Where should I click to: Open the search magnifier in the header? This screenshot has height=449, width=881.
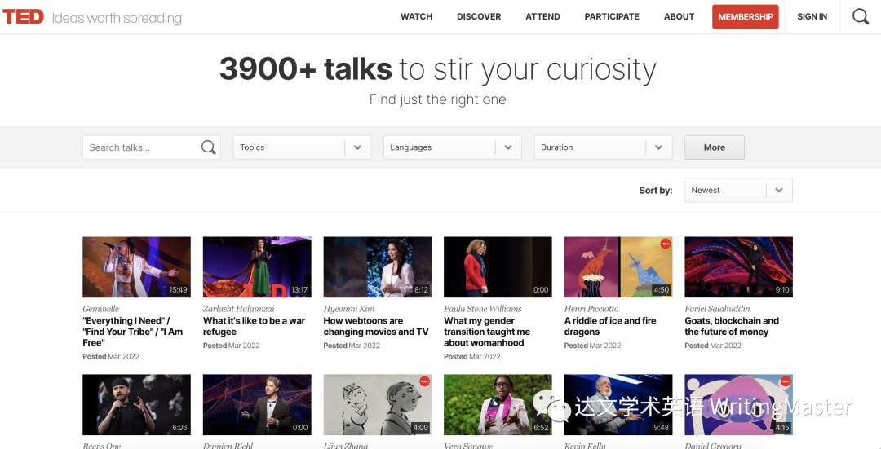(x=861, y=17)
